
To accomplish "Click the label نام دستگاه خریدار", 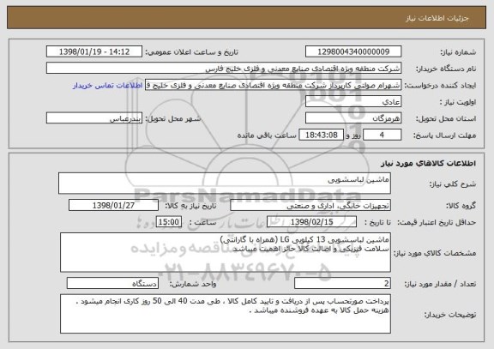I will [x=446, y=69].
